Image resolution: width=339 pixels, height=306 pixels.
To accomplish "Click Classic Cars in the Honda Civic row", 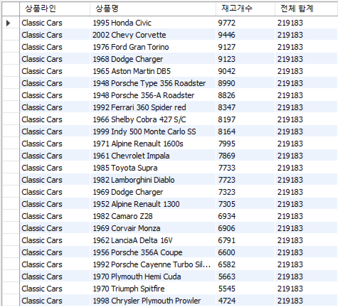I will (x=42, y=23).
